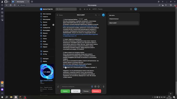Click the Фотографии camera icon in sidebar

pyautogui.click(x=41, y=30)
